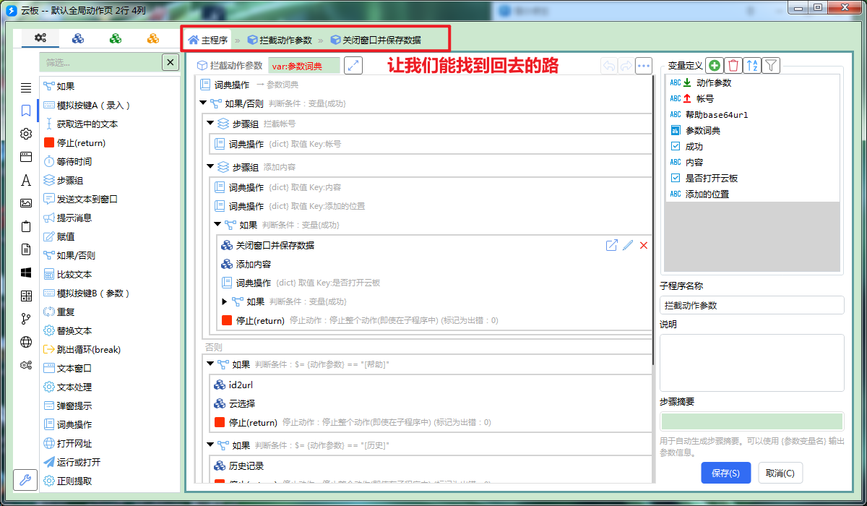867x506 pixels.
Task: Switch to the blue cubes tab
Action: tap(78, 38)
